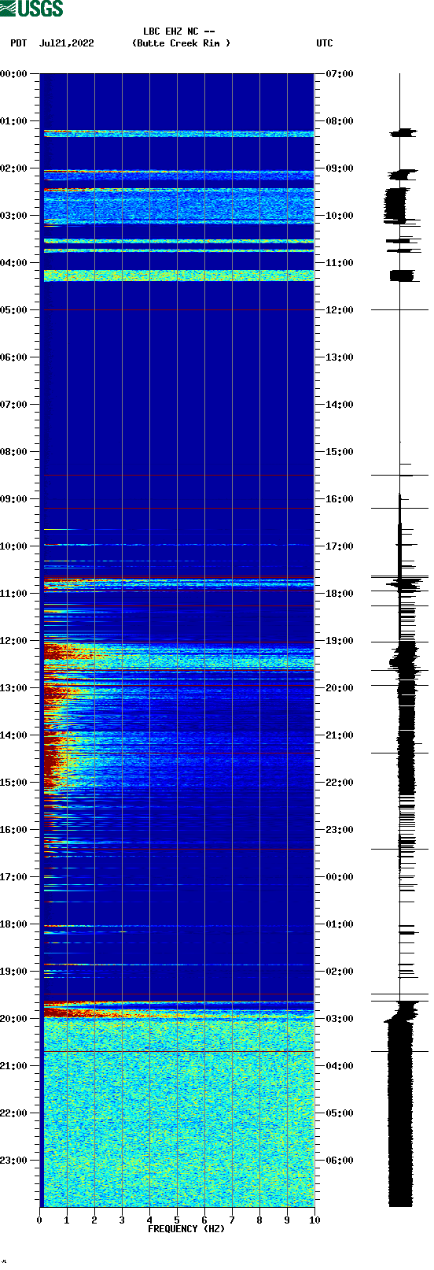Screen dimensions: 434x1270
Task: Click the 04:00 UTC time label
Action: pos(340,1066)
